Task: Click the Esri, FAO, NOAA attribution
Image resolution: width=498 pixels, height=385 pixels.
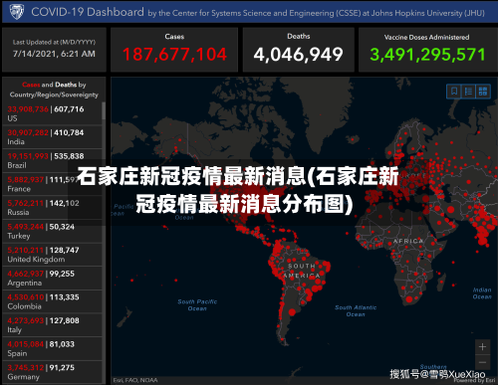Action: click(135, 380)
